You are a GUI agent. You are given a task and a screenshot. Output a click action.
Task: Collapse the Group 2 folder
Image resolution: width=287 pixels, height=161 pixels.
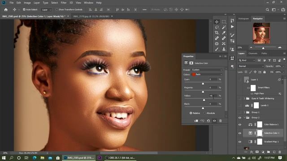tap(244, 118)
